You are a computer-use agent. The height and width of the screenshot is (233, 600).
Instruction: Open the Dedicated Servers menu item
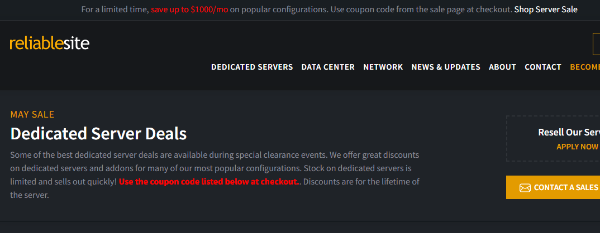(252, 67)
